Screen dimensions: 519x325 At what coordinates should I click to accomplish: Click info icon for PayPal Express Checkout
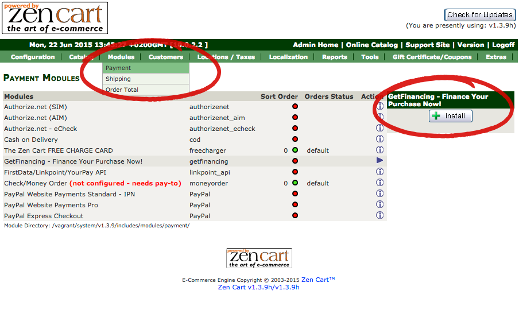coord(379,215)
